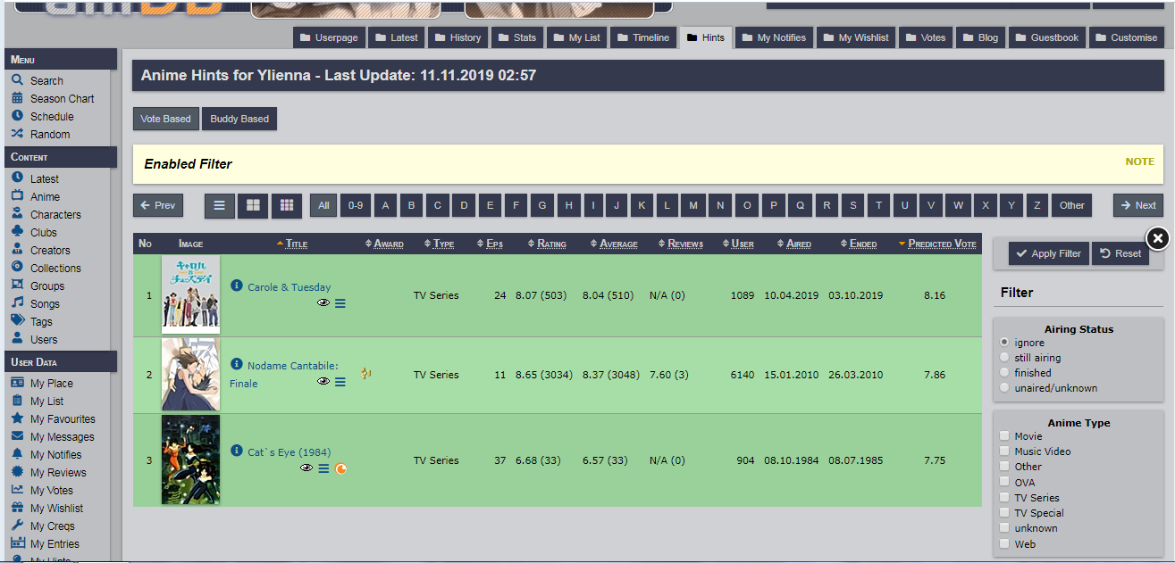The height and width of the screenshot is (563, 1175).
Task: Switch to small grid view icon
Action: pyautogui.click(x=286, y=205)
